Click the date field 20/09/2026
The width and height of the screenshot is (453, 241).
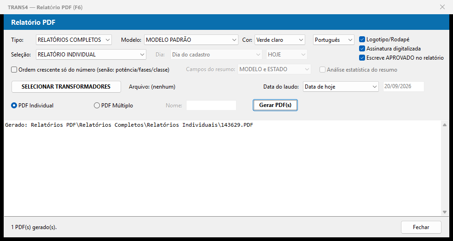[404, 86]
